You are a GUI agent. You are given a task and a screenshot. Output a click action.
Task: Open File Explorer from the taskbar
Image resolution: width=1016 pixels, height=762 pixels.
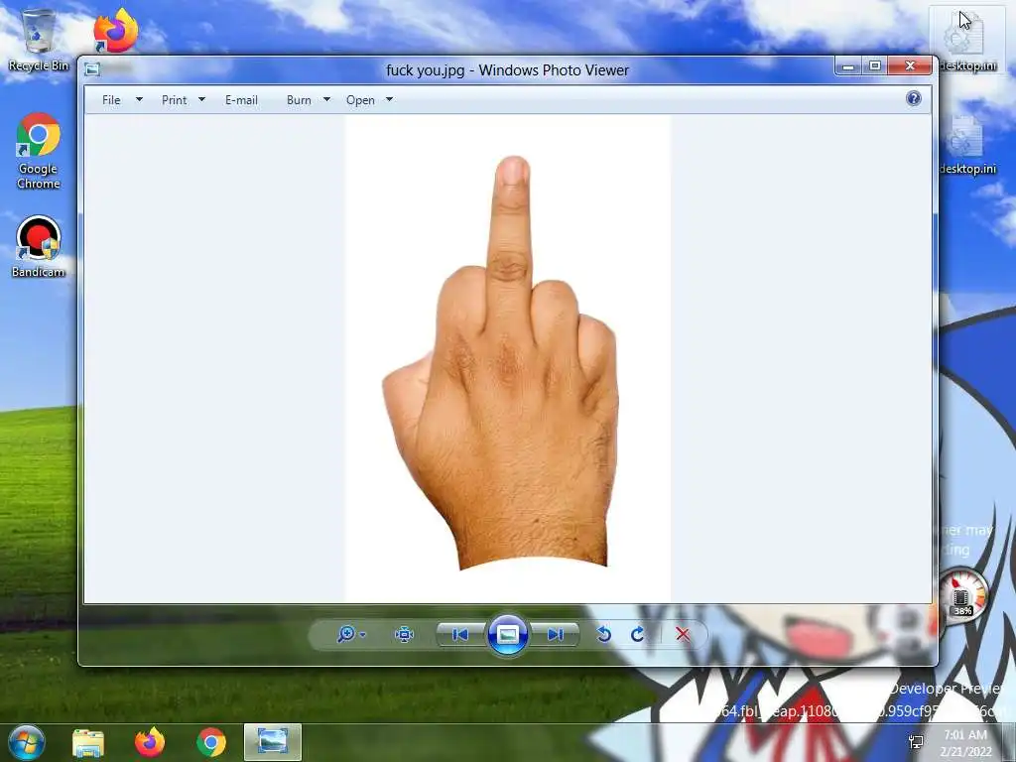tap(88, 743)
